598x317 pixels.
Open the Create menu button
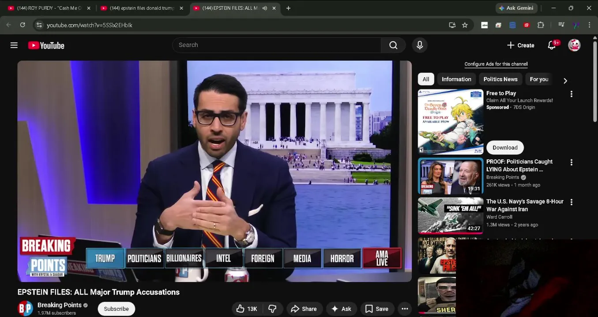click(x=521, y=45)
